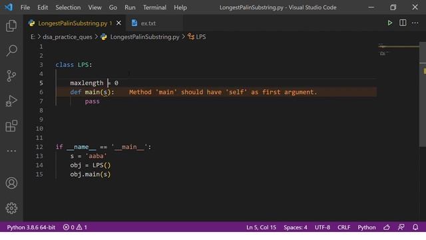Show additional views via ellipsis in activity bar
Viewport: 426px width, 240px height.
11,151
